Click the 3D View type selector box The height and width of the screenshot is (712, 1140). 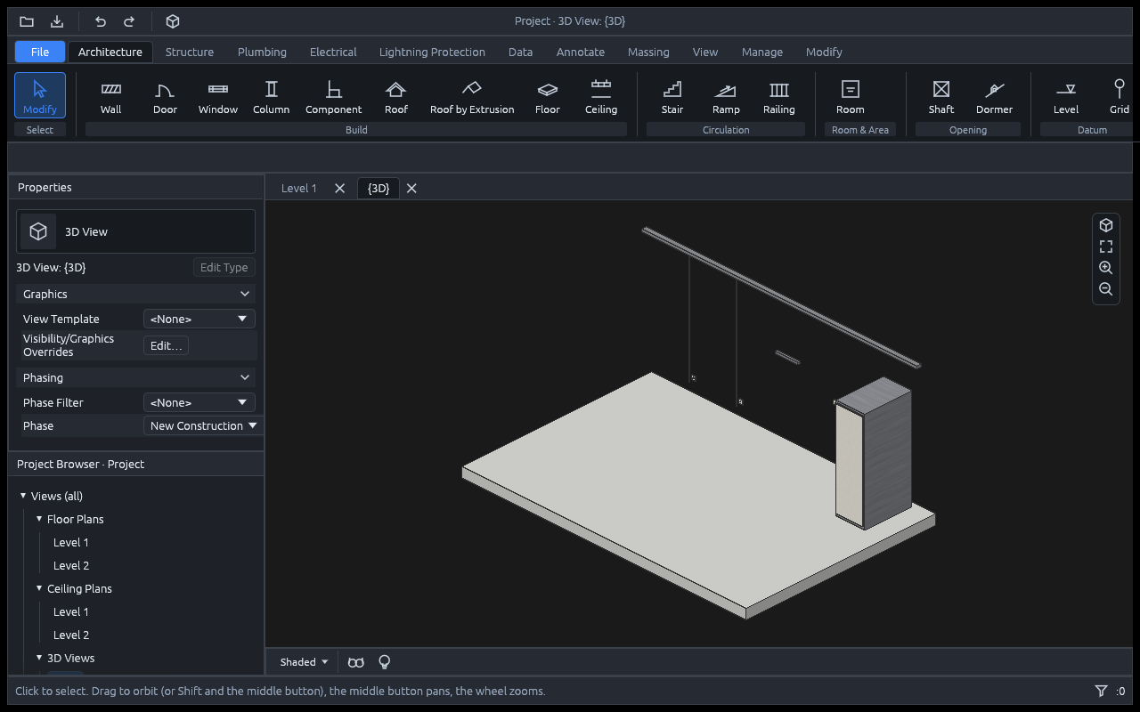coord(135,231)
